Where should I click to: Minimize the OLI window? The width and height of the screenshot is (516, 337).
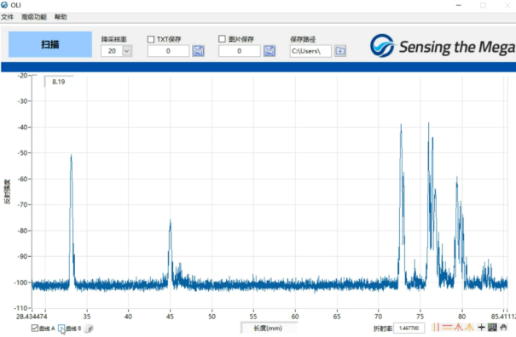458,5
